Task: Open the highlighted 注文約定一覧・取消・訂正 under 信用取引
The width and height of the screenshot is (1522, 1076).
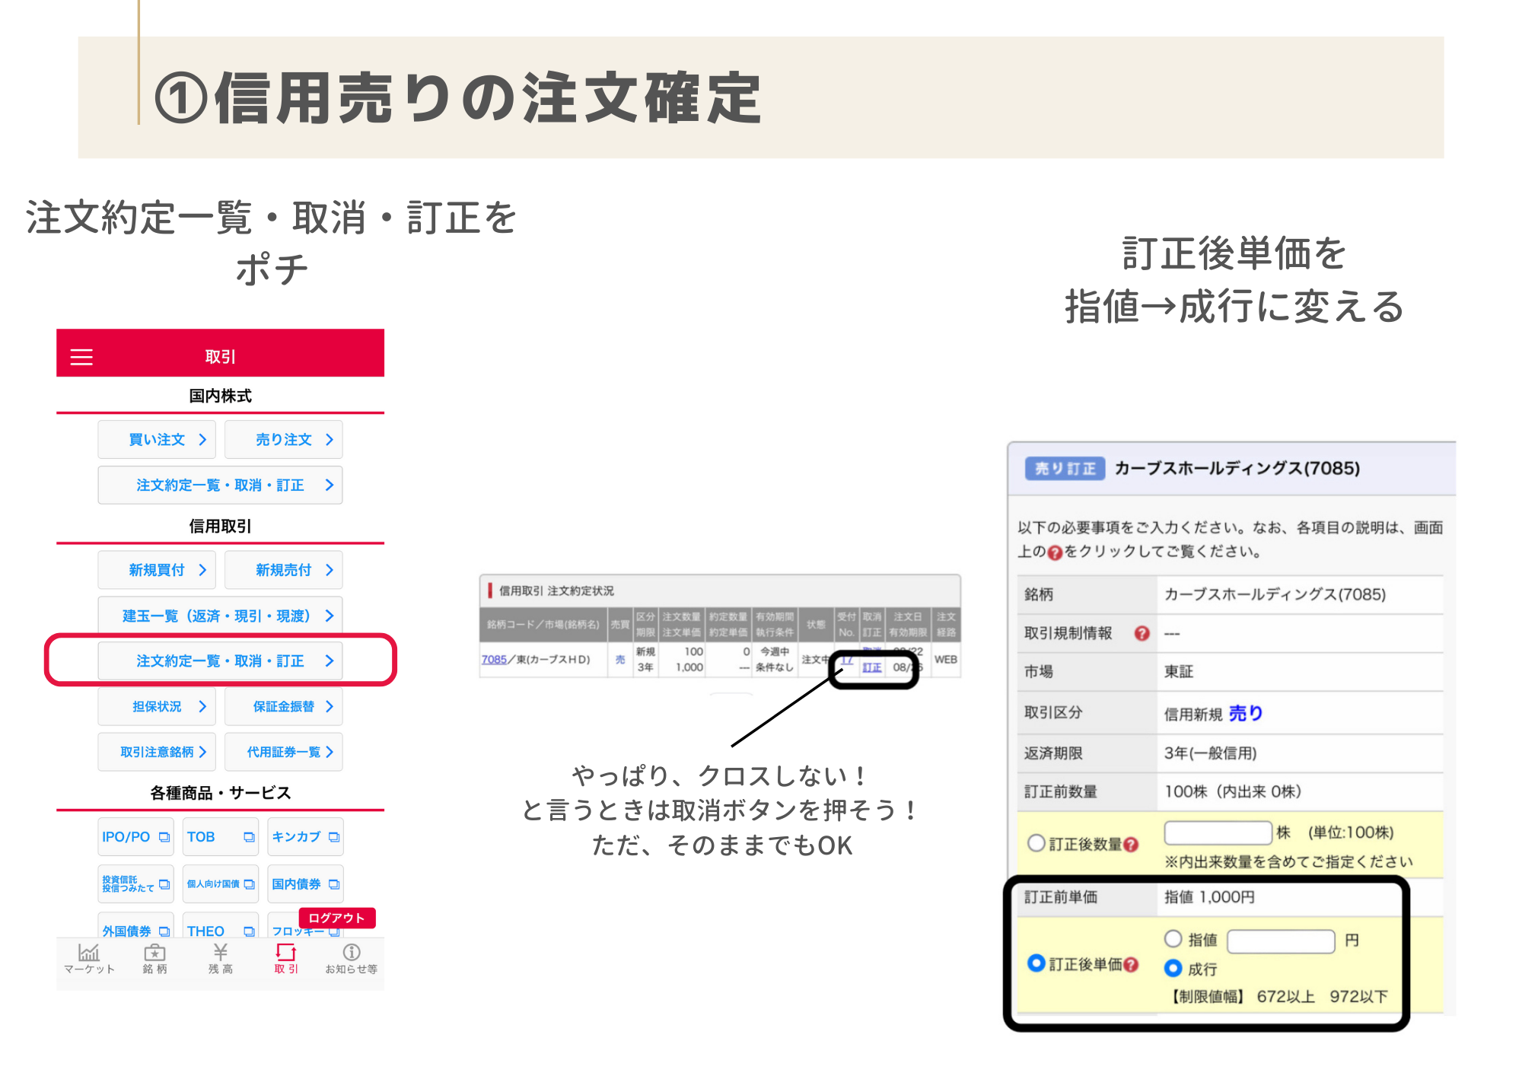Action: pos(220,661)
